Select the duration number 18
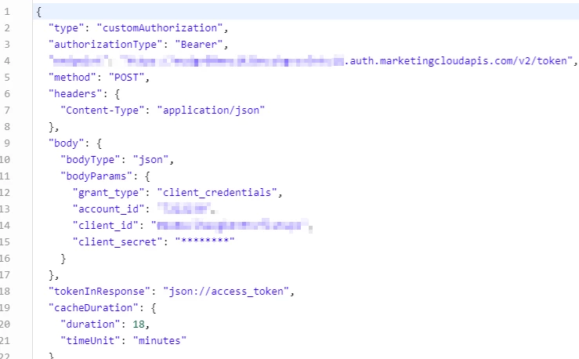The height and width of the screenshot is (359, 579). [x=139, y=325]
